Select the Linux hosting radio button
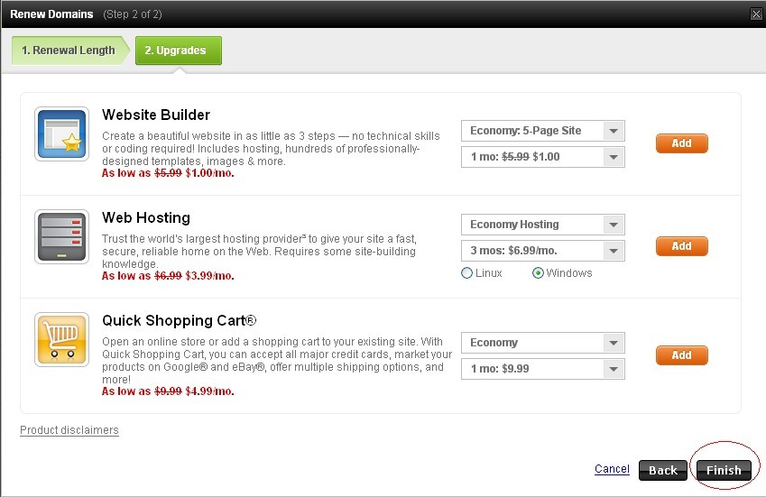The width and height of the screenshot is (766, 497). click(467, 273)
